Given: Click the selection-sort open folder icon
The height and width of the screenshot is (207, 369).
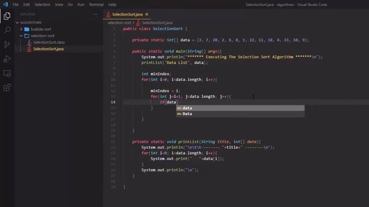Looking at the screenshot, I should pos(27,36).
